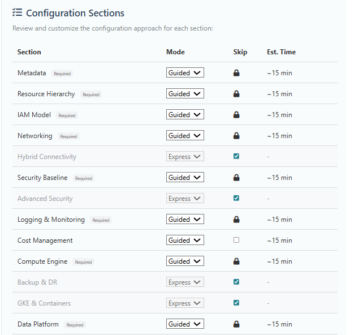Click the checklist icon beside Configuration Sections
The width and height of the screenshot is (354, 335).
(x=17, y=12)
